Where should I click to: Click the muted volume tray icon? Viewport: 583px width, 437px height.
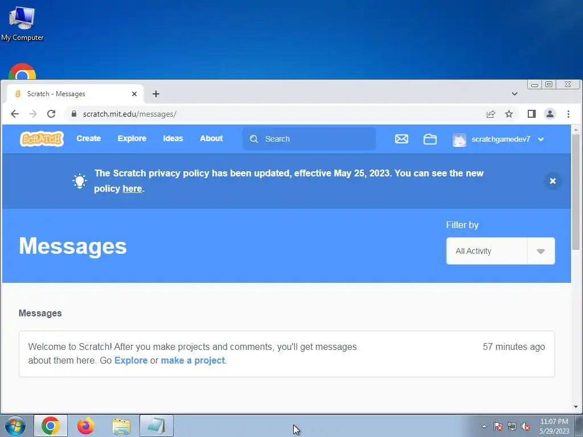tap(525, 426)
